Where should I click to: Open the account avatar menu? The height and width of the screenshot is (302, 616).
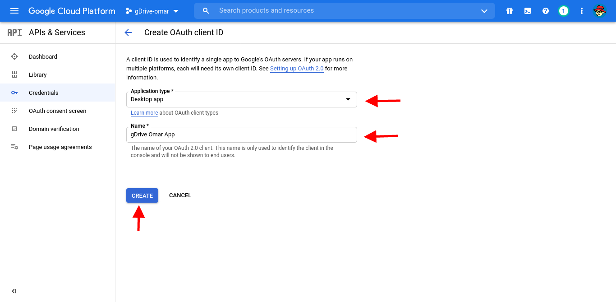[600, 10]
